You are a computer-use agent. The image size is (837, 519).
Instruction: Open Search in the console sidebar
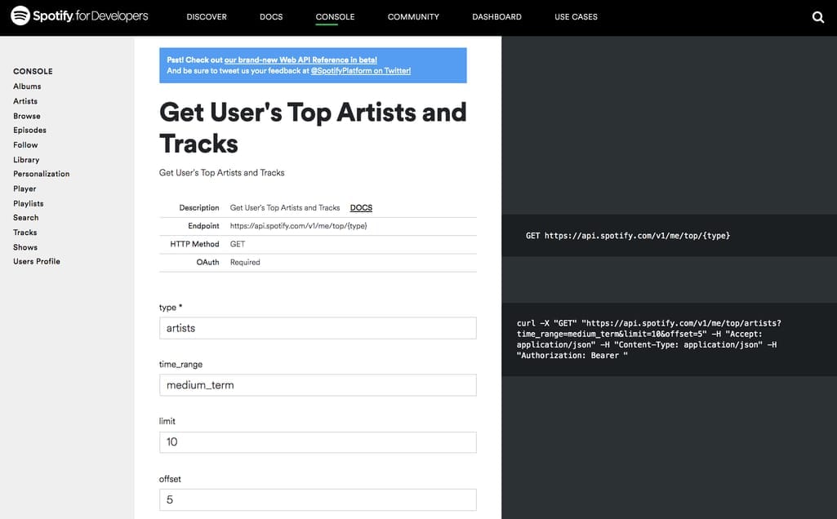[x=26, y=218]
